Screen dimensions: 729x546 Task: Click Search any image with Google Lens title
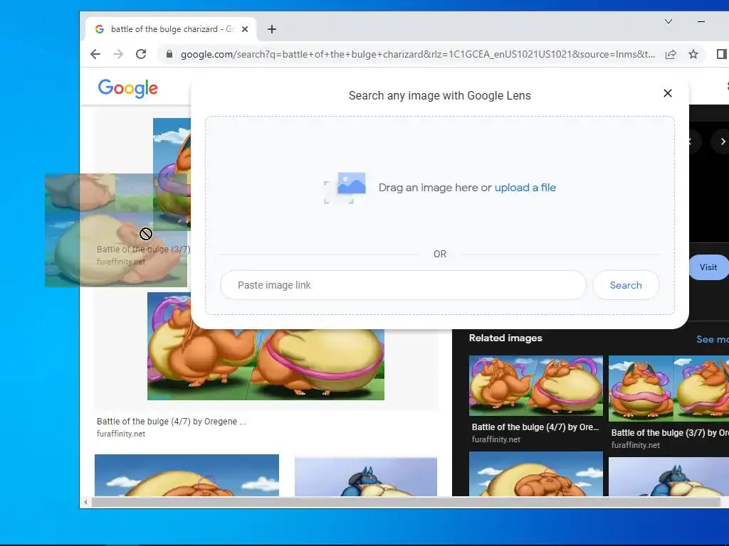[440, 96]
